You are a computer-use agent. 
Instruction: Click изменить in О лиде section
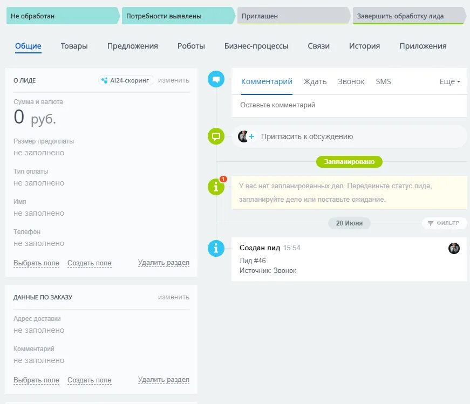point(174,80)
